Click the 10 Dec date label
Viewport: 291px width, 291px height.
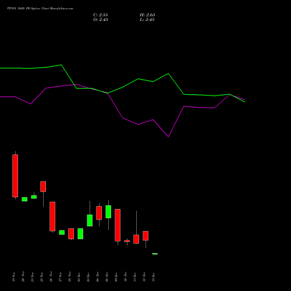[126, 276]
